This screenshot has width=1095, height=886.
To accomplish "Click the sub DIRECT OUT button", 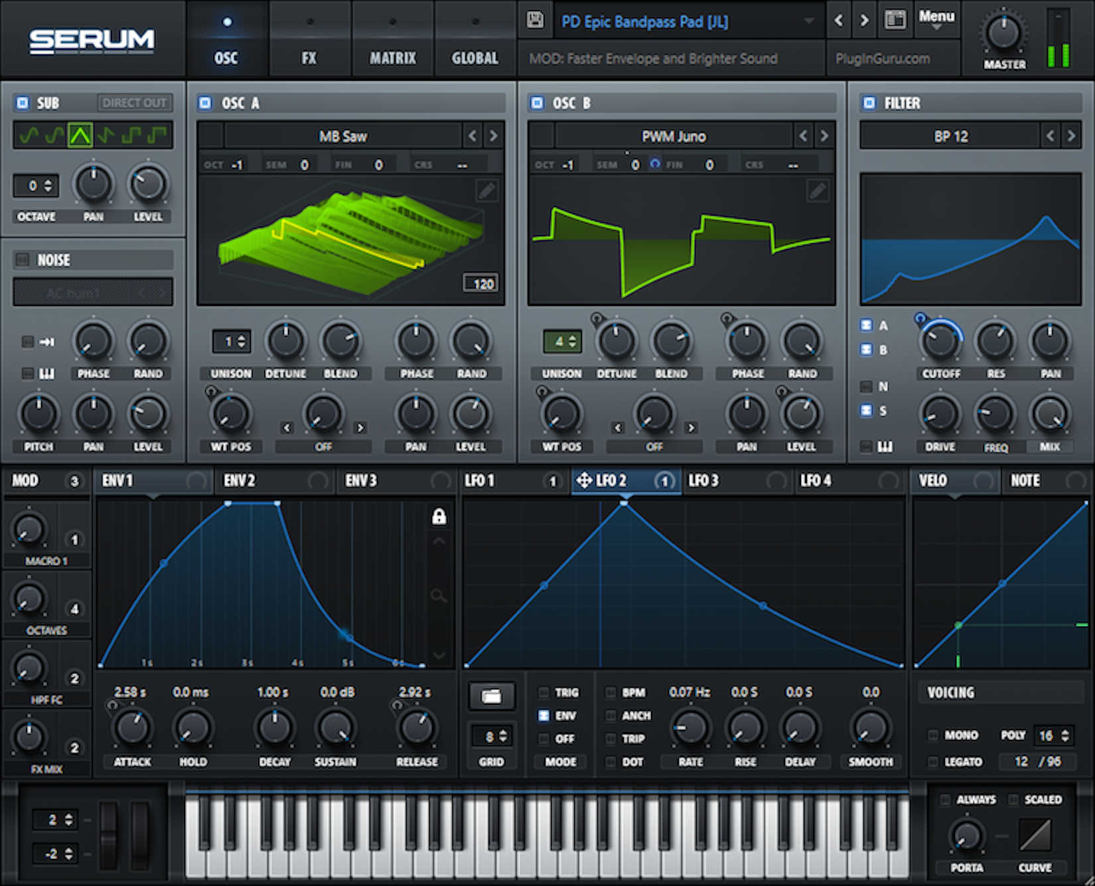I will 134,103.
